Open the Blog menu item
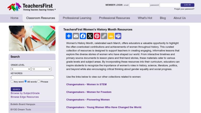This screenshot has height=113, width=201. click(x=163, y=18)
